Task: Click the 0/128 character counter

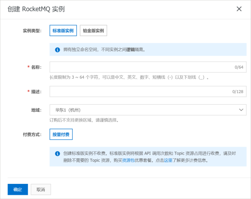Action: [x=238, y=92]
